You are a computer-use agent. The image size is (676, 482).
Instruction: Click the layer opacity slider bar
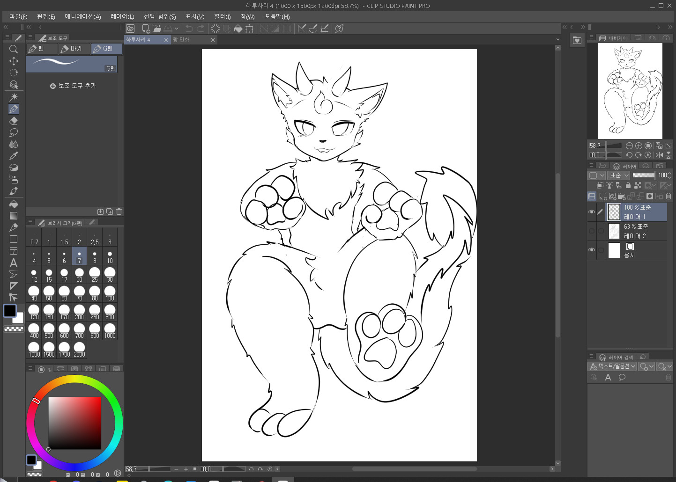pyautogui.click(x=644, y=175)
